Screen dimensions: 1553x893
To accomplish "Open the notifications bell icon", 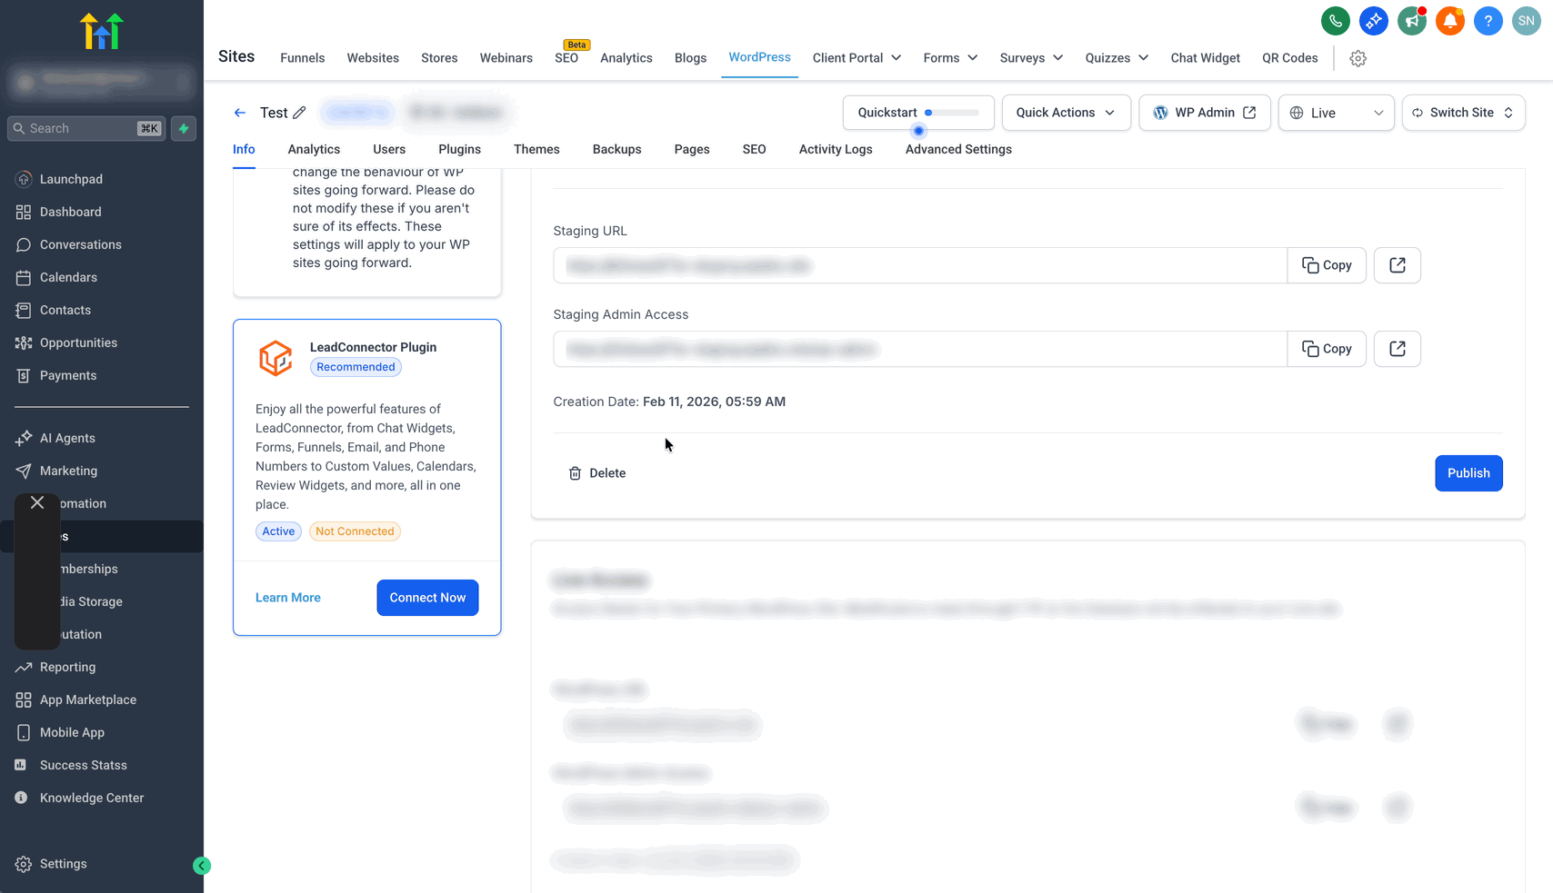I will coord(1449,21).
